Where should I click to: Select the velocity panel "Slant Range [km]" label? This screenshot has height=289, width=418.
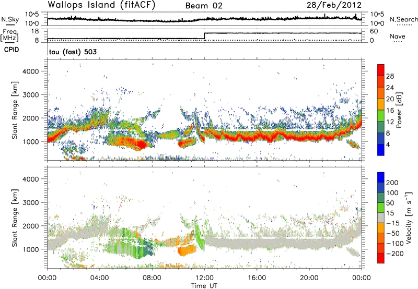[x=15, y=218]
